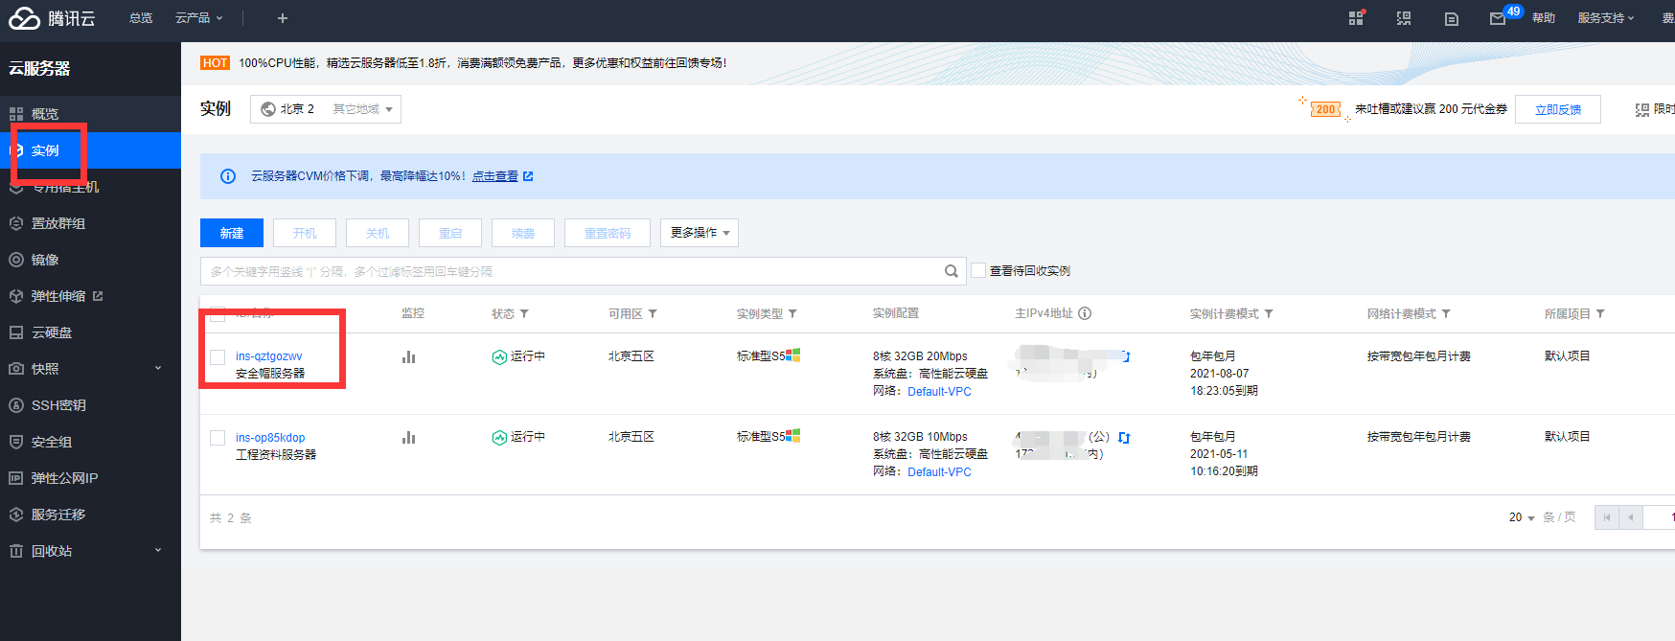Select 实例 in the sidebar

coord(90,150)
